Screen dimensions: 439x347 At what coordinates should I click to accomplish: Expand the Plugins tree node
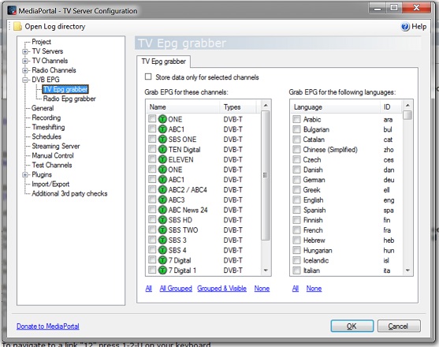25,175
